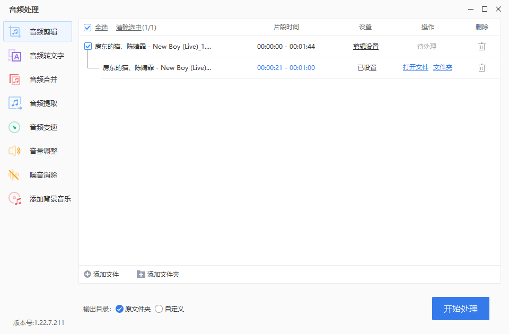
Task: Select the 音频转文字 tool icon
Action: [x=14, y=55]
